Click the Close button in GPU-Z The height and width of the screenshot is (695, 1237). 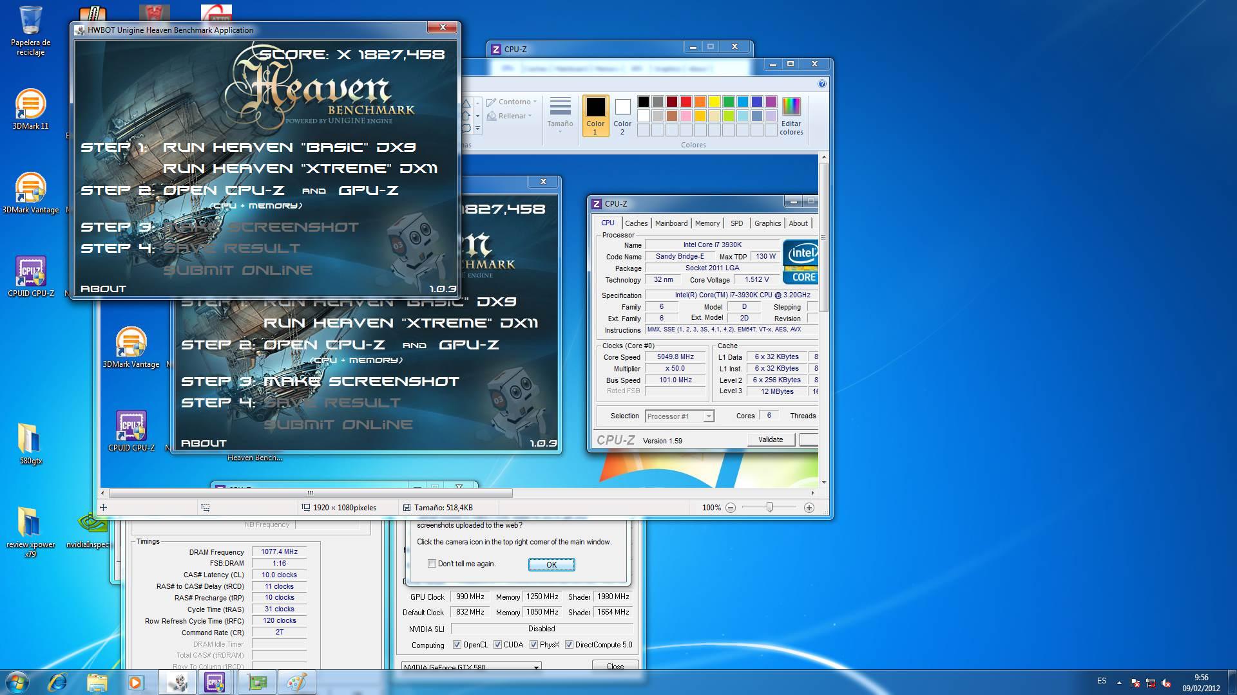tap(615, 666)
